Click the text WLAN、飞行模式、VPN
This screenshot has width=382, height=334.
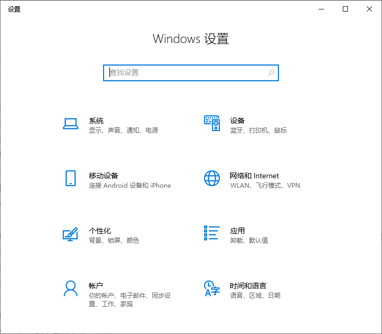click(265, 185)
